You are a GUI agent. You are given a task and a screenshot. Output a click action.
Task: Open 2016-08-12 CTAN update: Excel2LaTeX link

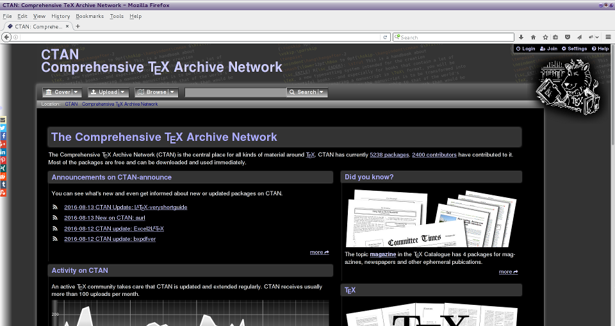pos(114,228)
